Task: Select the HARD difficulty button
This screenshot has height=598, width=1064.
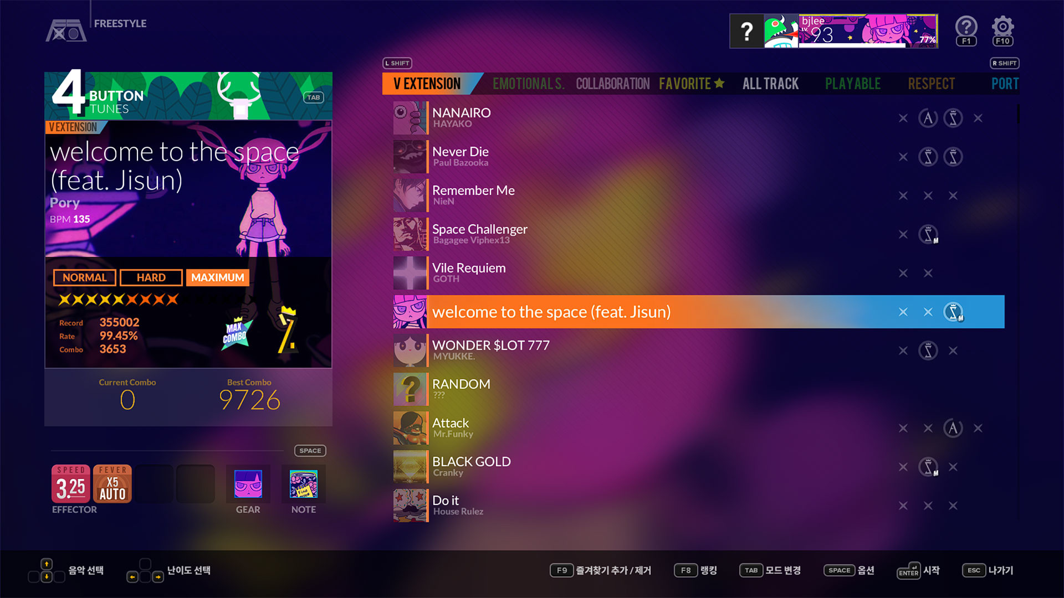Action: [151, 277]
